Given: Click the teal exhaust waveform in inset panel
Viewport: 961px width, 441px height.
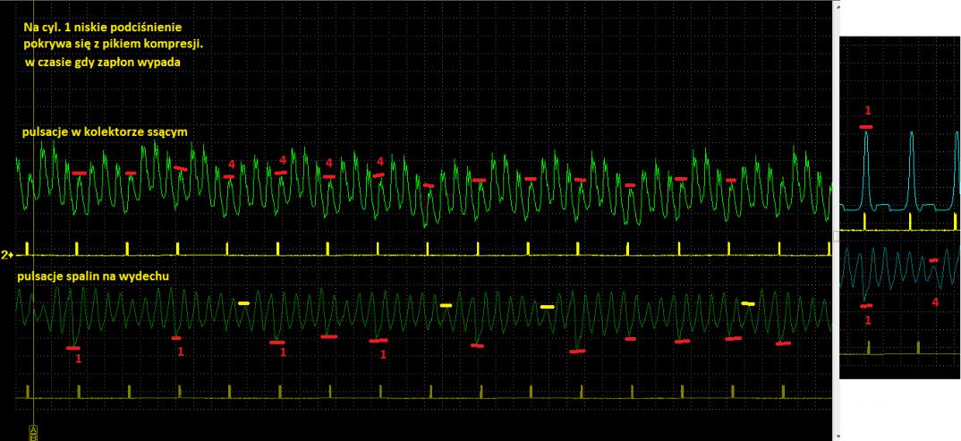Looking at the screenshot, I should click(895, 268).
